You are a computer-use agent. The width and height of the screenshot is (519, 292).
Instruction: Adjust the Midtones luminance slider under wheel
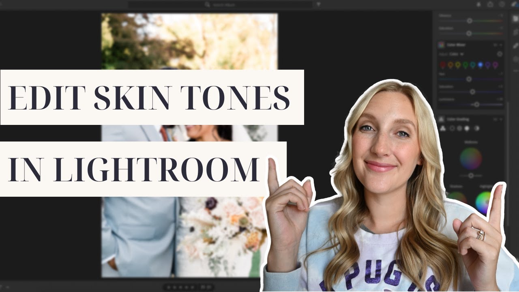pos(471,176)
